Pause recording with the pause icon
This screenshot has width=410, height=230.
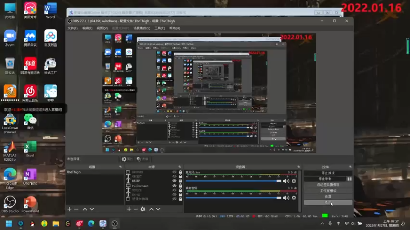[x=350, y=179]
